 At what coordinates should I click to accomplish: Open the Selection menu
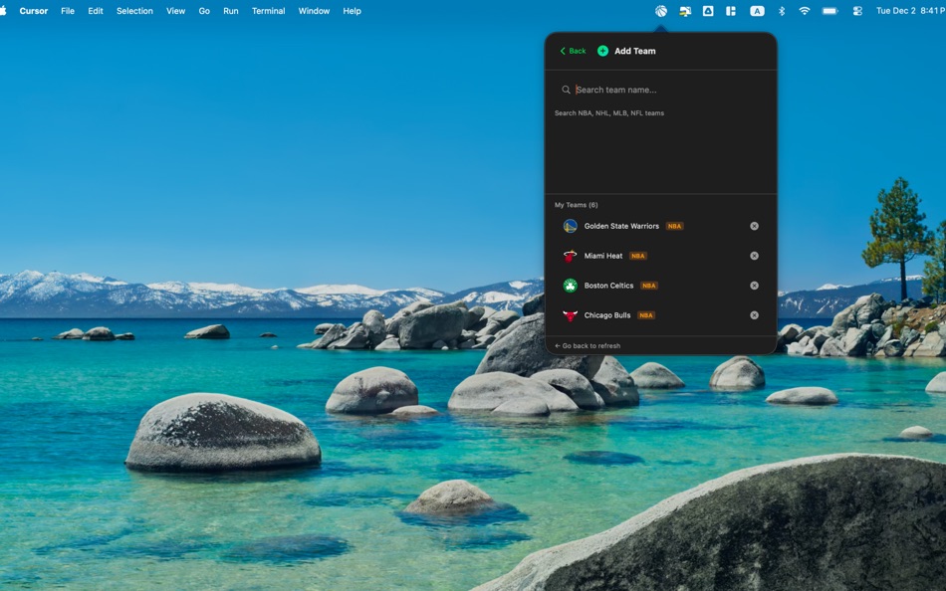click(x=134, y=11)
